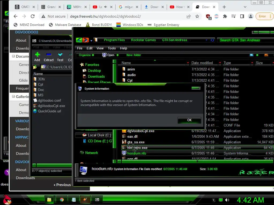The width and height of the screenshot is (274, 205).
Task: Open MEMZ Download bookmark
Action: tap(29, 25)
